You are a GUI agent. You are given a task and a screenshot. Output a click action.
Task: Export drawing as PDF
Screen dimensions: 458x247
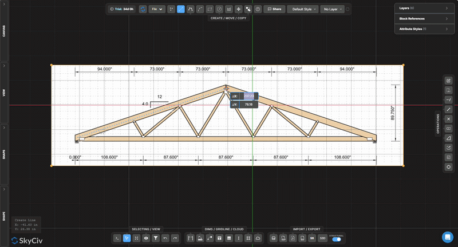pos(293,238)
